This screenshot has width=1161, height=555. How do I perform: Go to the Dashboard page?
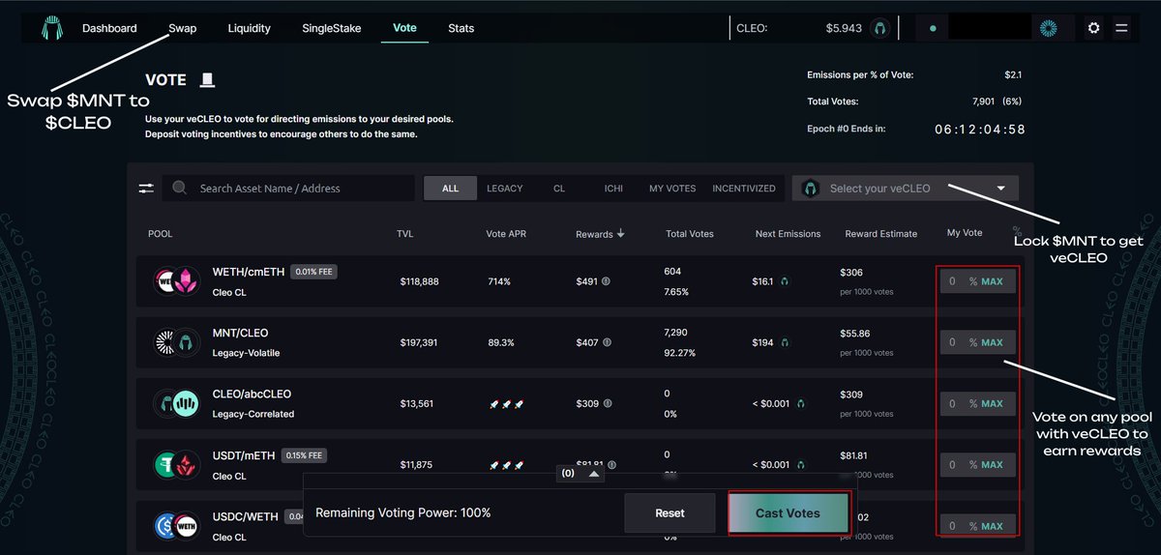coord(109,28)
